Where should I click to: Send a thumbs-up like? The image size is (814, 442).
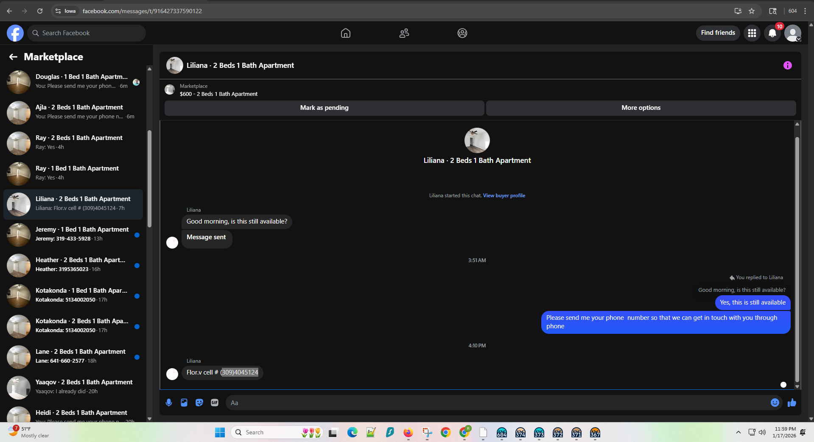792,403
